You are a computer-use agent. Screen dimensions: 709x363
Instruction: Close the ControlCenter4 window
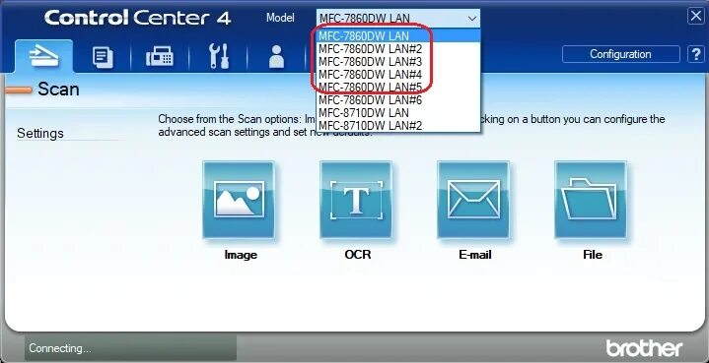(x=696, y=17)
